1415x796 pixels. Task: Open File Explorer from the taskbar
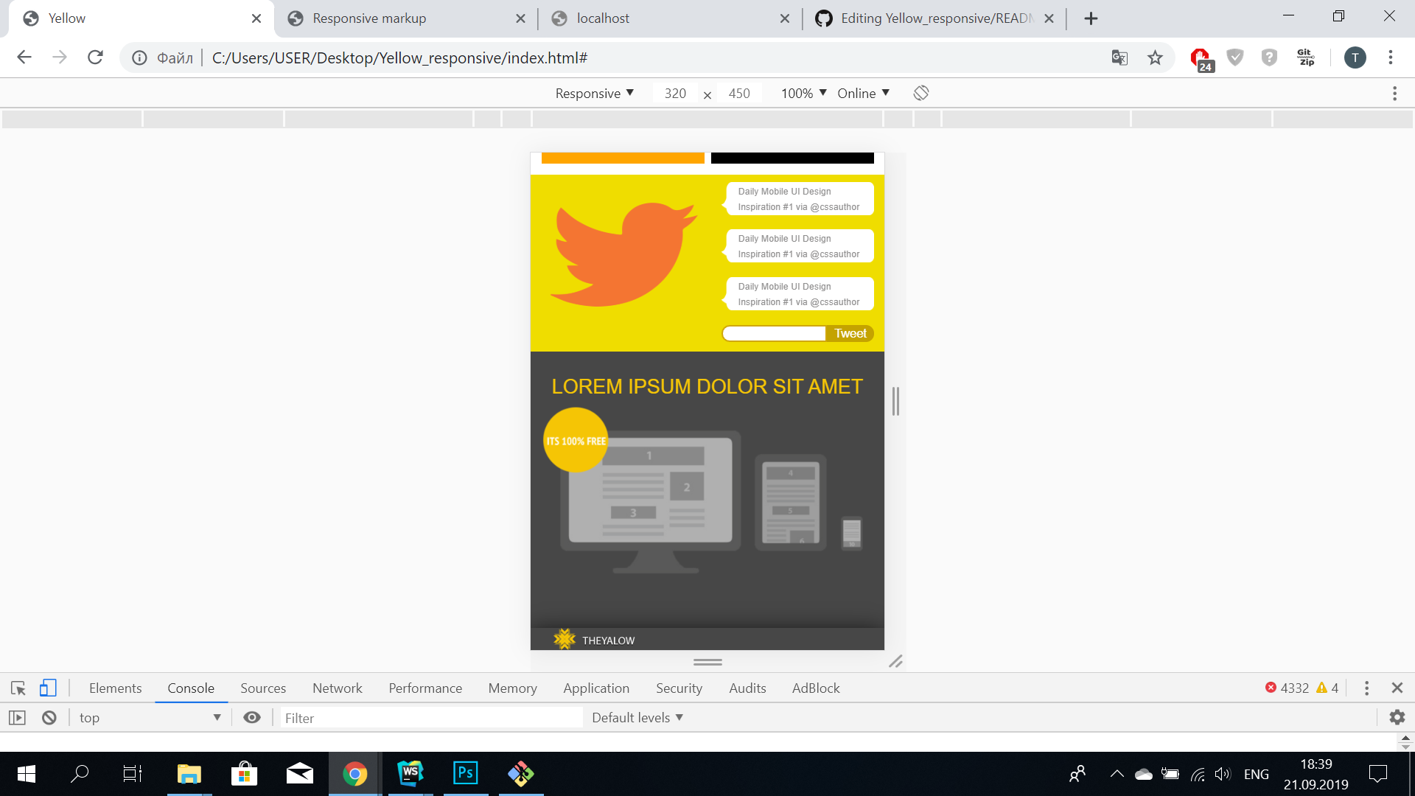tap(189, 774)
